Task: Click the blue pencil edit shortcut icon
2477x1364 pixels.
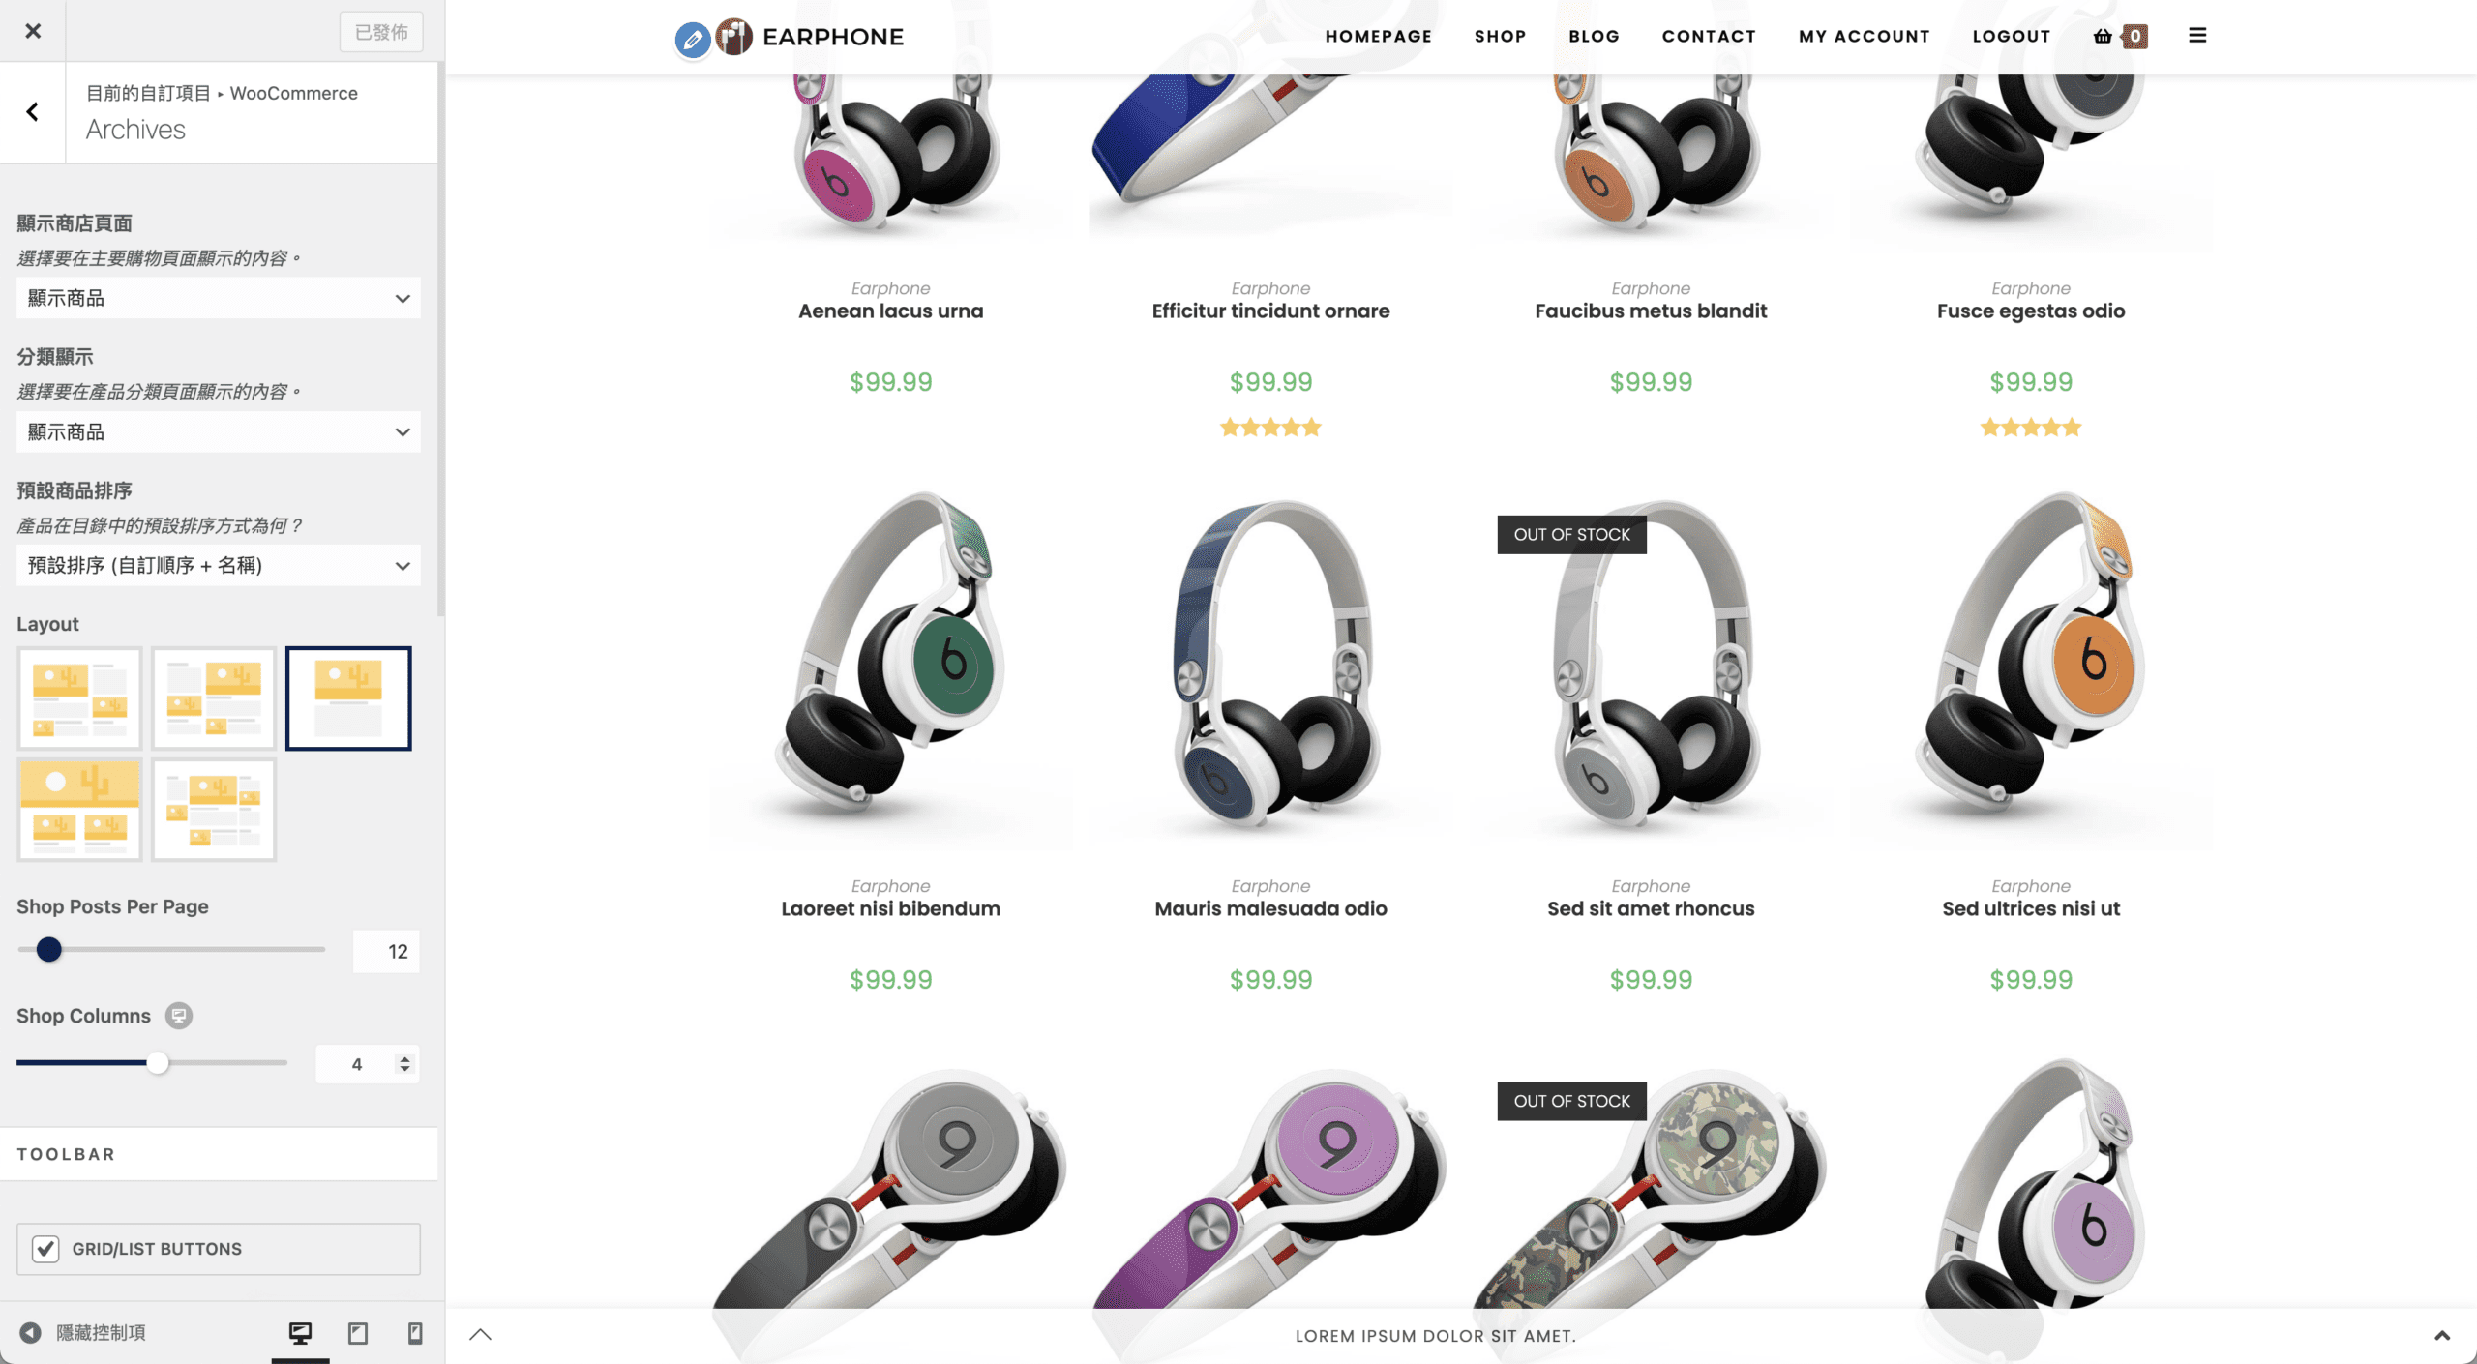Action: coord(693,39)
